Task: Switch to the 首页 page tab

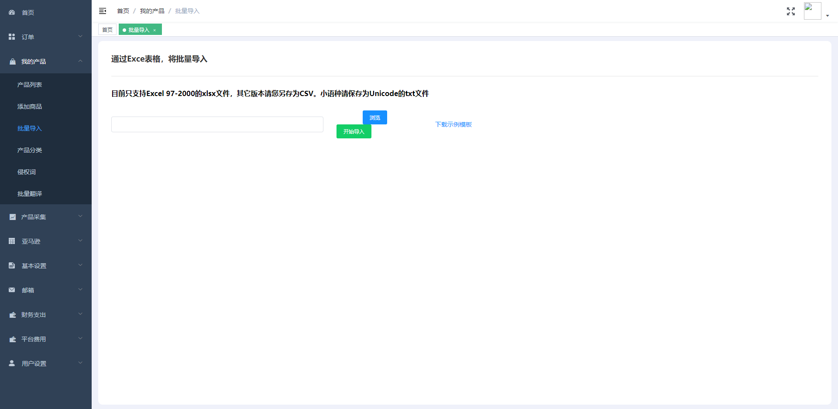Action: tap(107, 30)
